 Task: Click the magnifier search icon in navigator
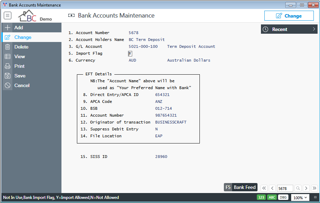pos(298,188)
